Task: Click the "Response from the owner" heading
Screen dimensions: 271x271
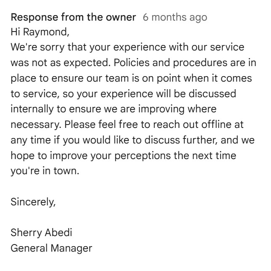Action: (73, 17)
